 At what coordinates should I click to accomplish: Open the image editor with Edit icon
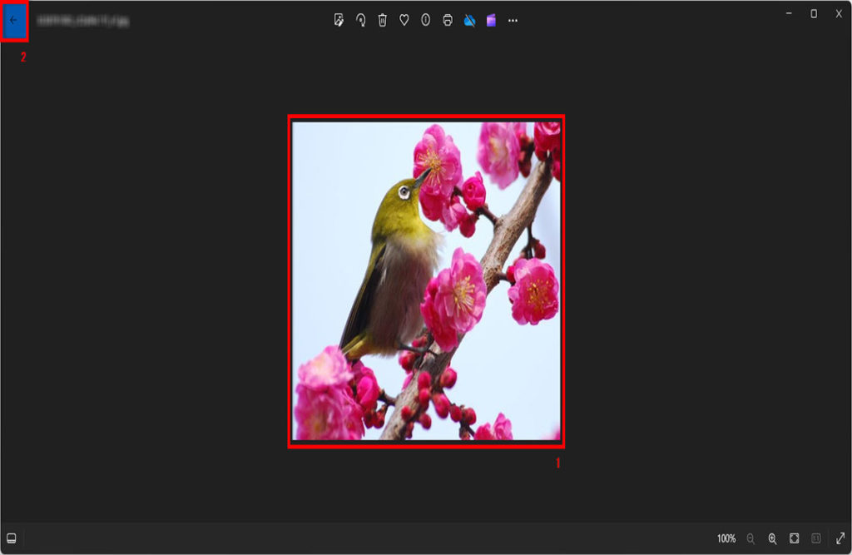[339, 20]
